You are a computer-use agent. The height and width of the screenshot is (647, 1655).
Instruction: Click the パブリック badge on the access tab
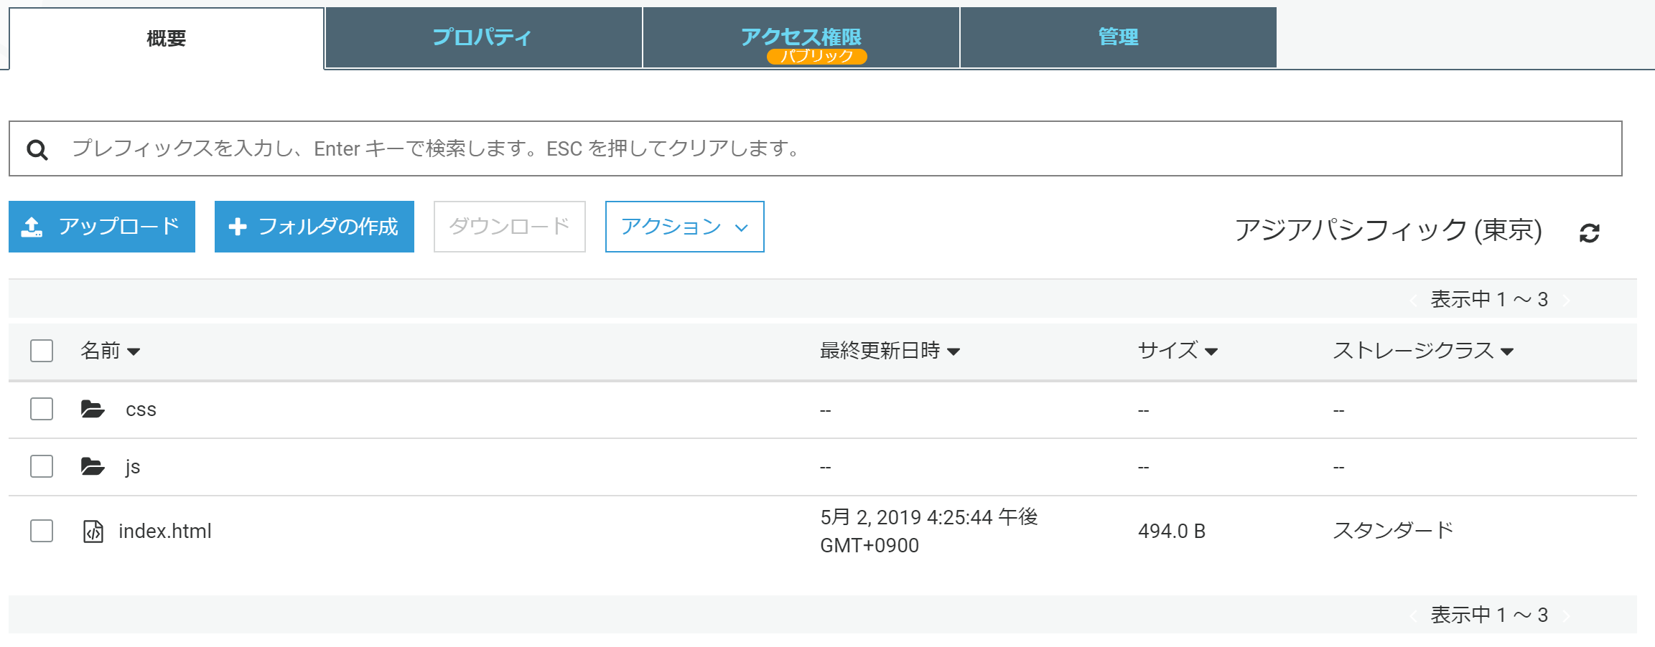pos(816,57)
